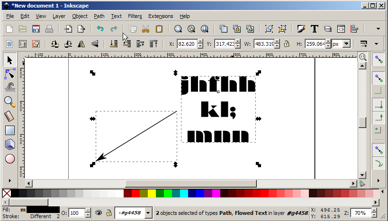This screenshot has height=221, width=388.
Task: Flip selection horizontally icon
Action: pos(81,44)
